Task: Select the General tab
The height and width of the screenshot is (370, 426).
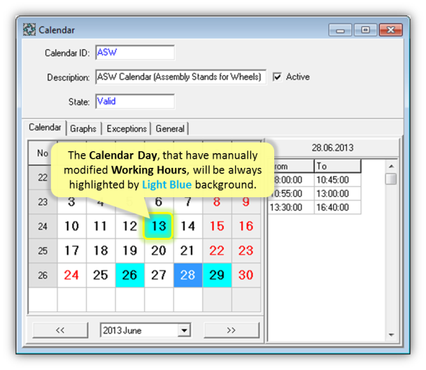Action: click(x=170, y=129)
